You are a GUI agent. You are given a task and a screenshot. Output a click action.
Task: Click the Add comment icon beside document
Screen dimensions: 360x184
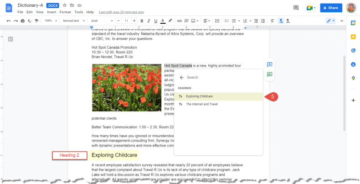269,65
